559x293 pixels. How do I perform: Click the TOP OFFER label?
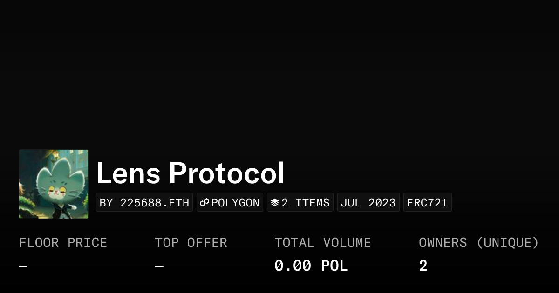tap(191, 243)
